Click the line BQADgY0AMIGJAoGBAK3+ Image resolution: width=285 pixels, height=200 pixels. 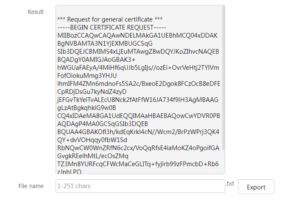point(96,60)
